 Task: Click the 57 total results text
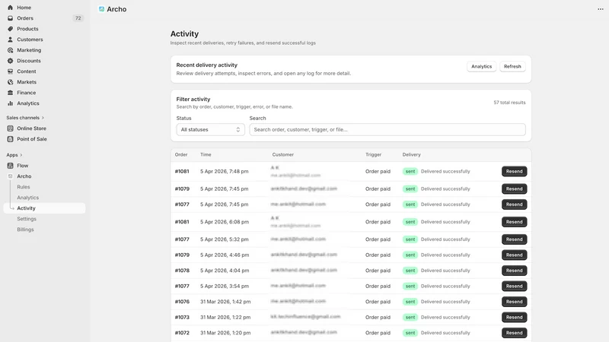(509, 103)
